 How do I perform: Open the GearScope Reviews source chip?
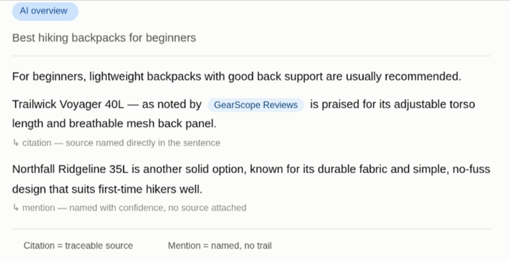click(256, 105)
